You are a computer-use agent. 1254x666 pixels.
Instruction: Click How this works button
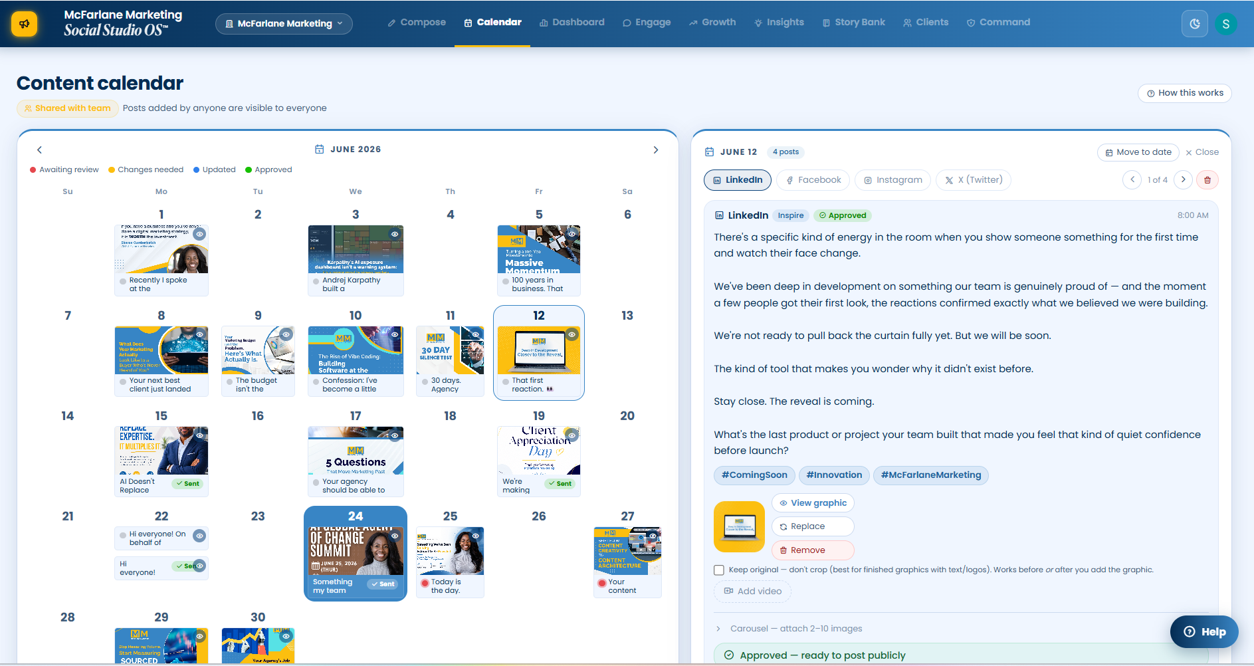click(x=1185, y=93)
